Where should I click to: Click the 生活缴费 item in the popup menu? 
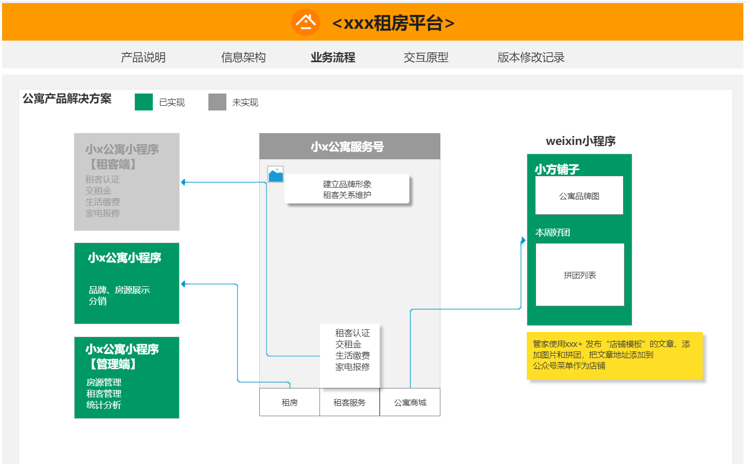[352, 356]
